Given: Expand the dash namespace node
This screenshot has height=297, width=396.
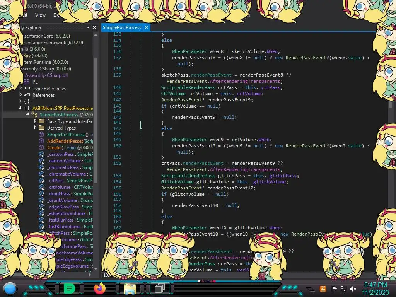Looking at the screenshot, I should point(20,101).
